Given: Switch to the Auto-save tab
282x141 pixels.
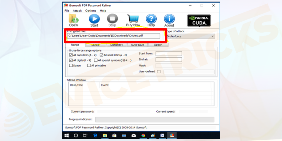Looking at the screenshot, I should [x=138, y=45].
